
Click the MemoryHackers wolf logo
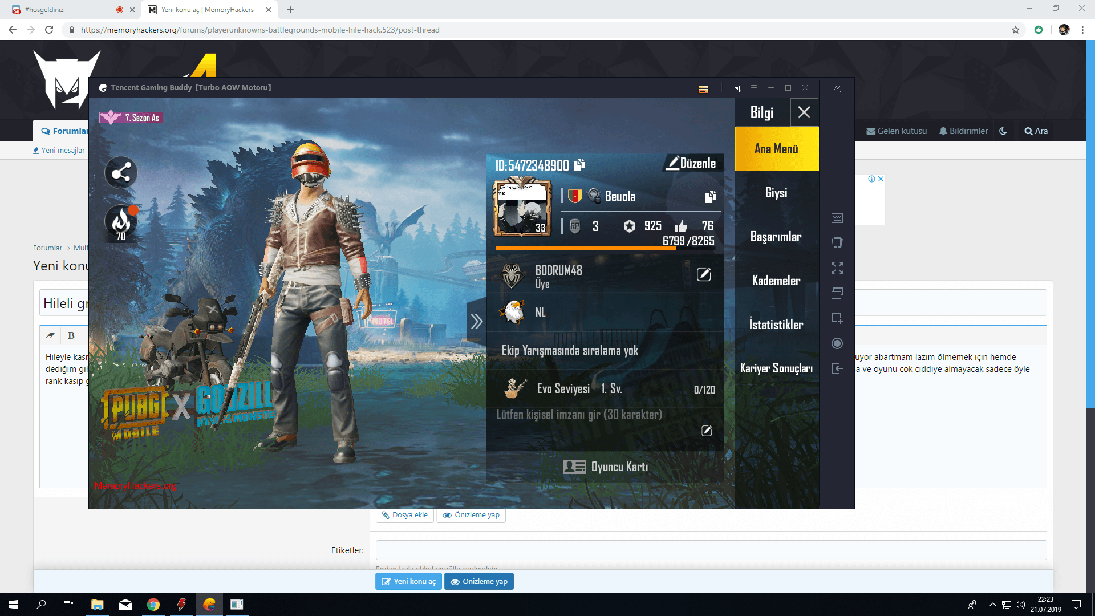[67, 80]
